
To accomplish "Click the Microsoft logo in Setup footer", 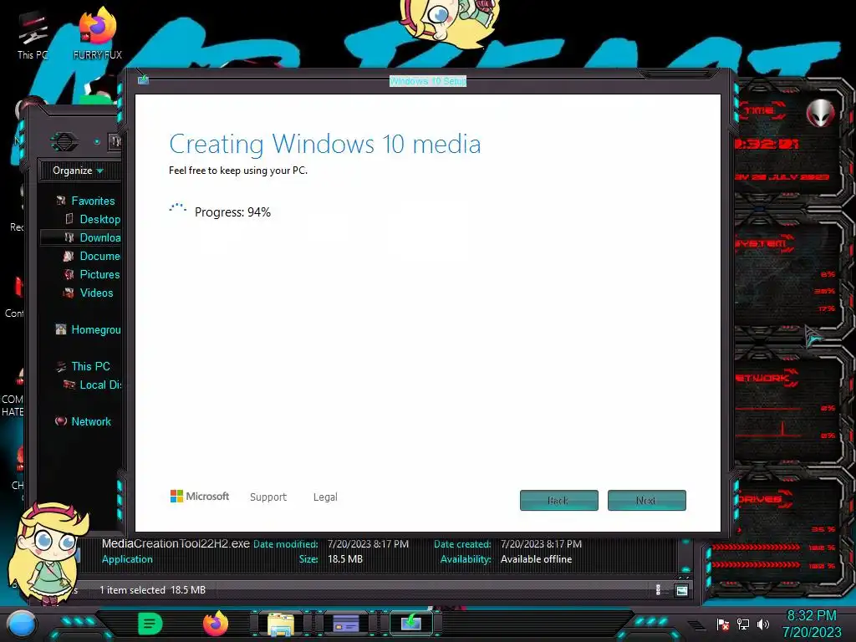I will point(200,497).
